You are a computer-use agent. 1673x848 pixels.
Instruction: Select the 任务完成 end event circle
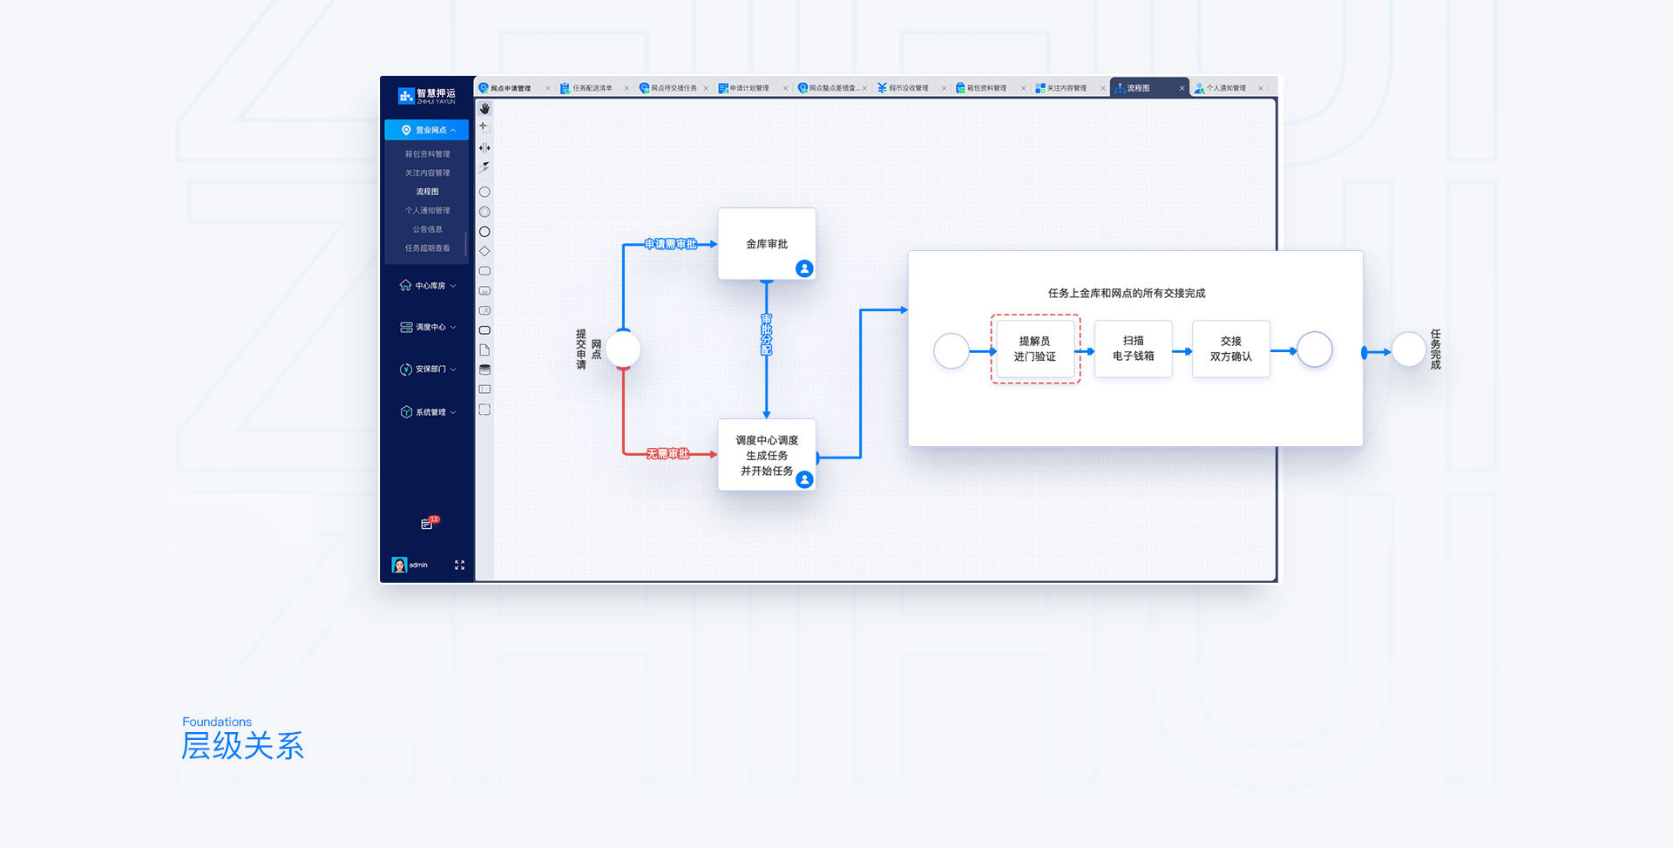(1408, 349)
